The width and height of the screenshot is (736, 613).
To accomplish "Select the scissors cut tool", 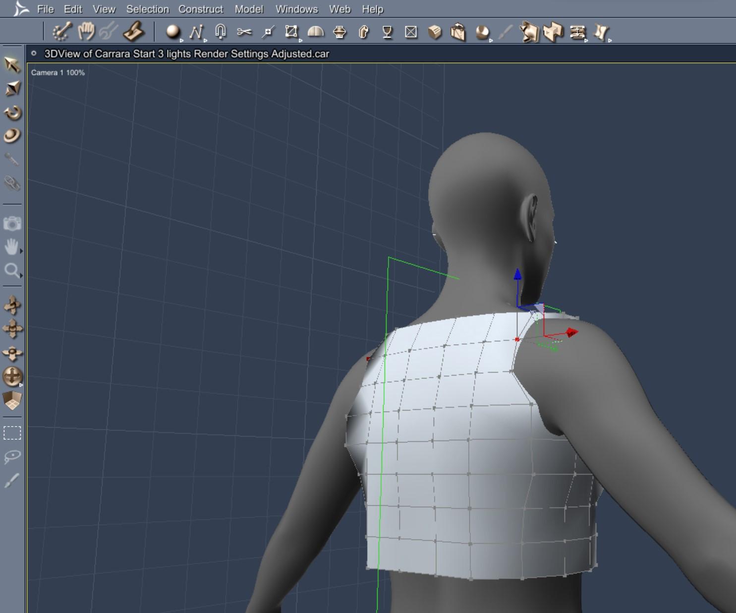I will [244, 32].
